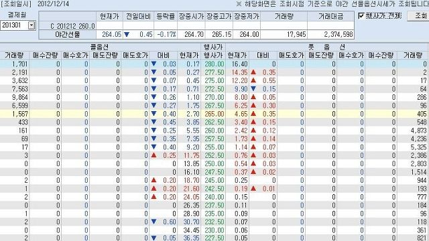Click into the 201301 settlement month field
This screenshot has height=241, width=429.
tap(15, 25)
